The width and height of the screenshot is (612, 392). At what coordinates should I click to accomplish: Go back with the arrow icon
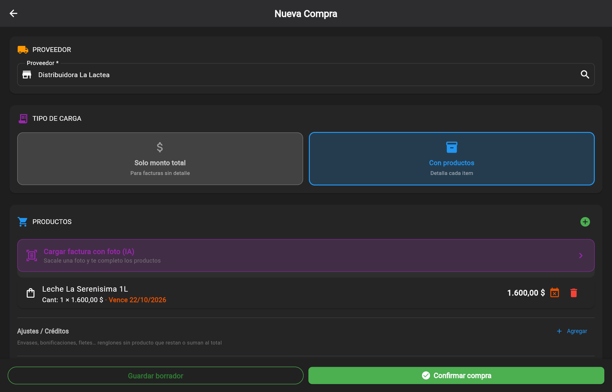[14, 14]
